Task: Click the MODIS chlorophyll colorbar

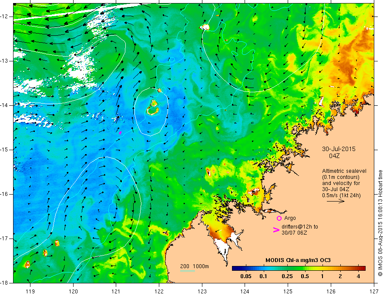Action: pos(299,268)
